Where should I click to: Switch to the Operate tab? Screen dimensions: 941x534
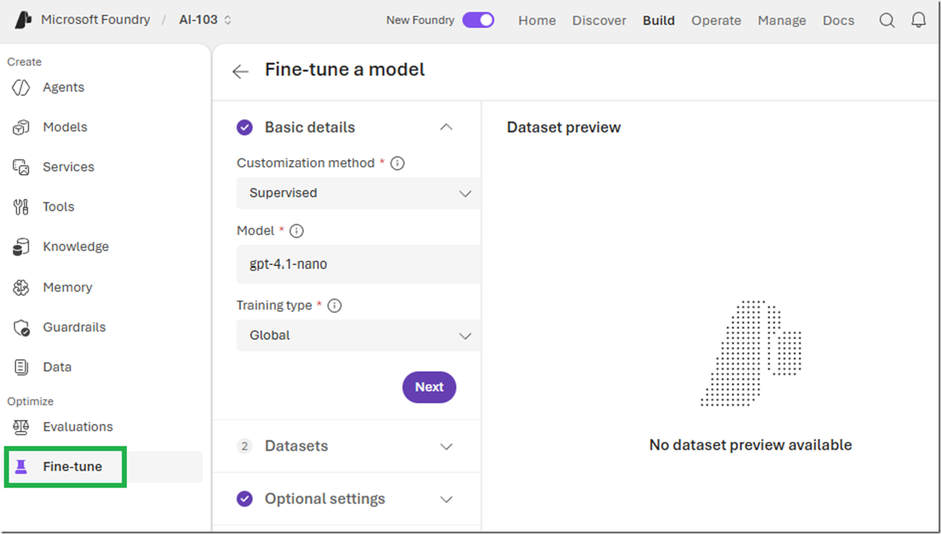tap(716, 21)
